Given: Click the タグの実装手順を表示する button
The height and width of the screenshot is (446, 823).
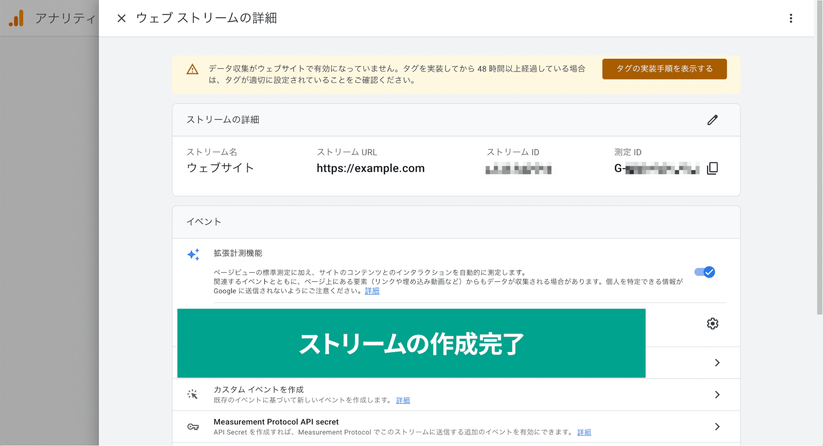Looking at the screenshot, I should (664, 69).
